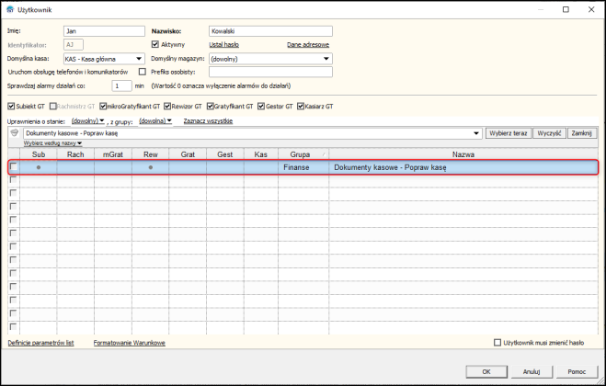Image resolution: width=606 pixels, height=386 pixels.
Task: Open the Dane adresowe link
Action: (x=308, y=45)
